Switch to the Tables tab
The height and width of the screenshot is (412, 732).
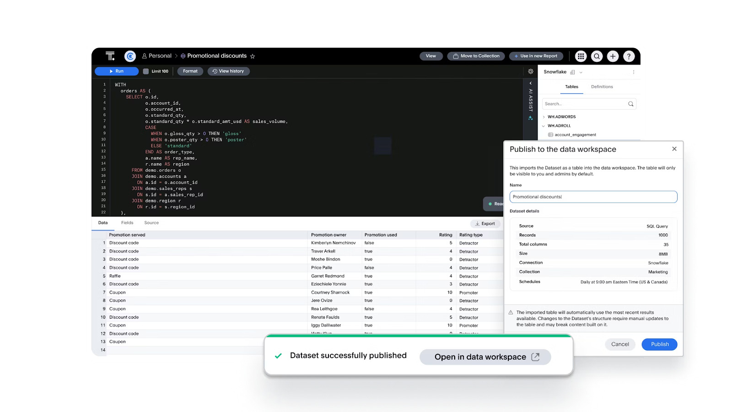click(571, 87)
